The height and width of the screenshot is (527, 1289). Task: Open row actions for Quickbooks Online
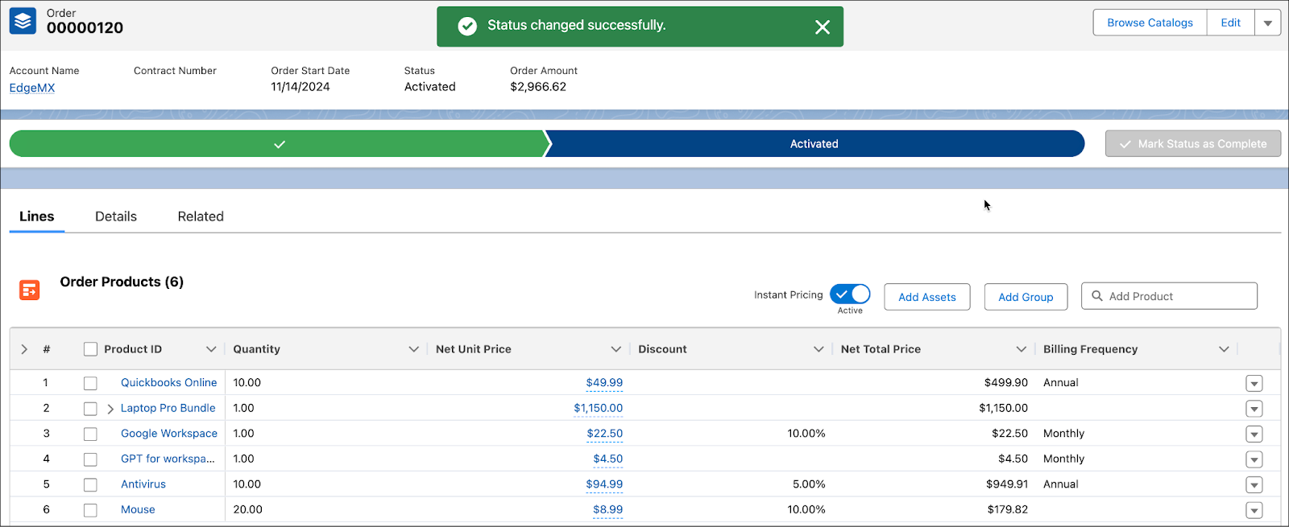coord(1254,384)
